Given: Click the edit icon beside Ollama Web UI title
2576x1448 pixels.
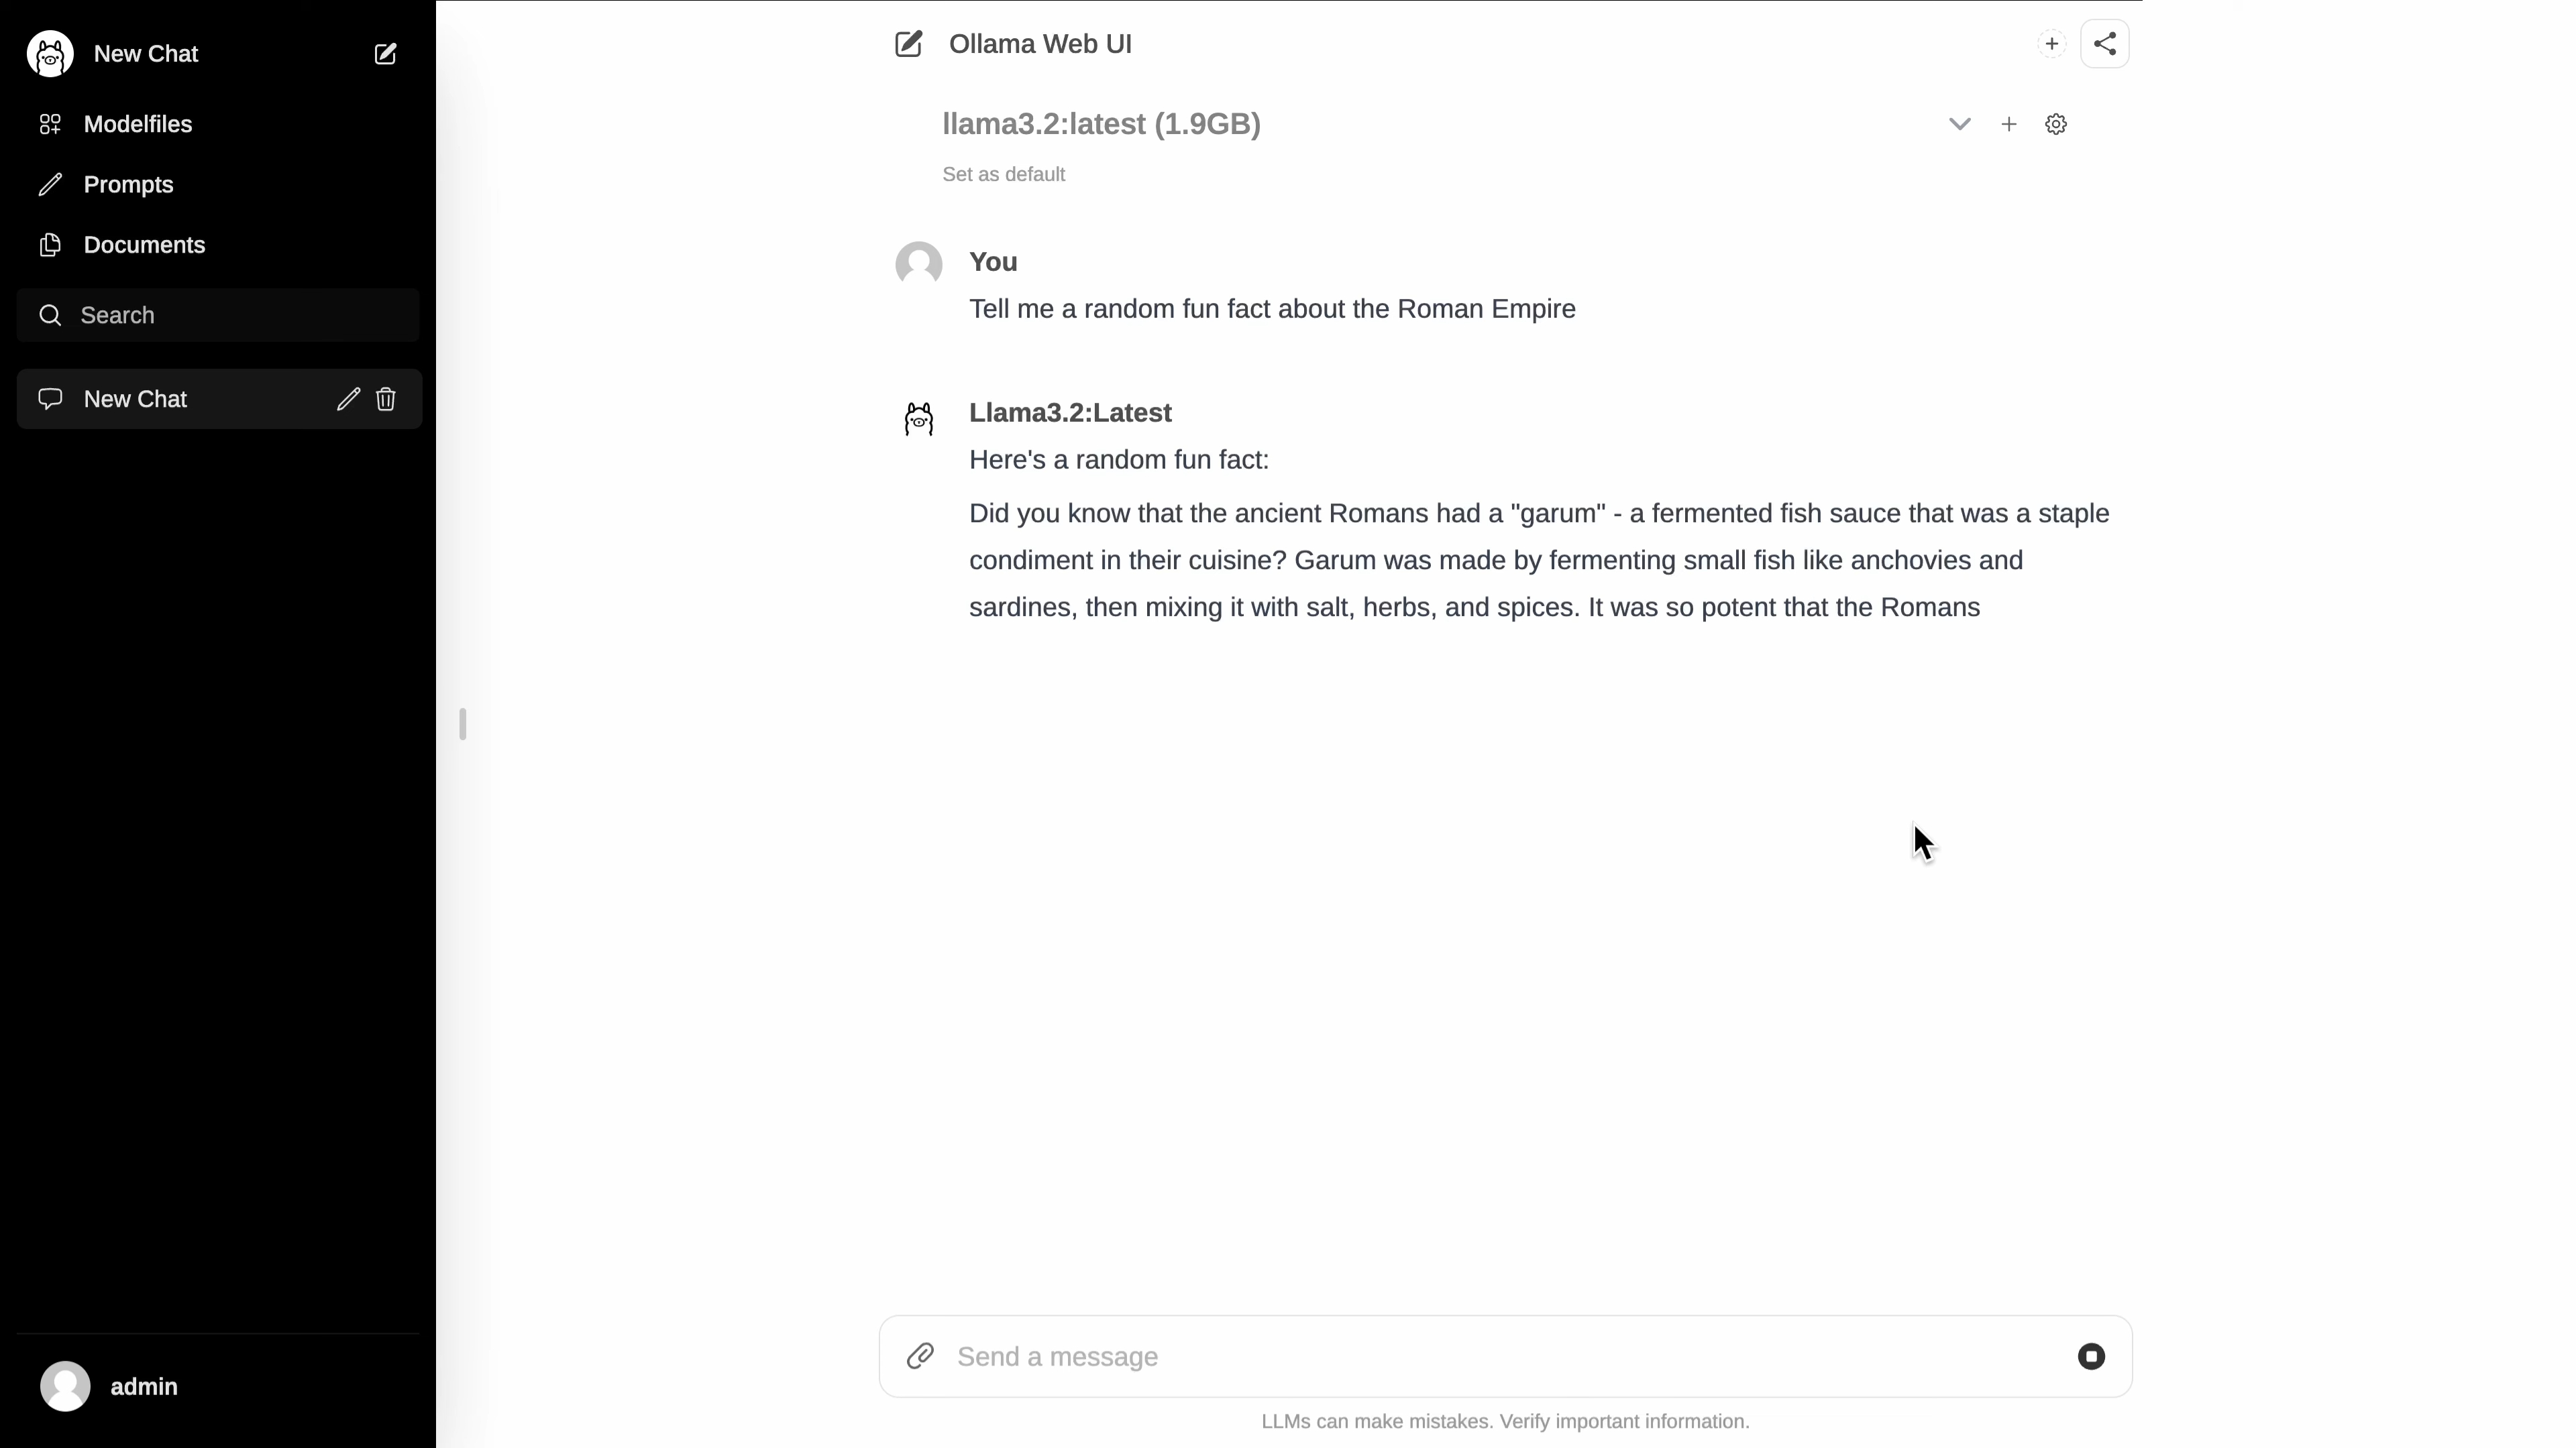Looking at the screenshot, I should pyautogui.click(x=908, y=44).
